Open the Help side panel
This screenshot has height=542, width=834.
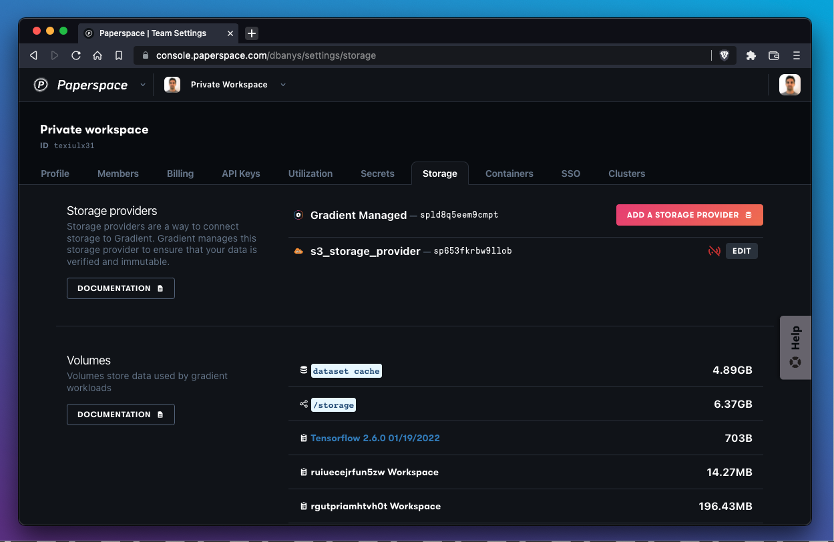pyautogui.click(x=795, y=348)
